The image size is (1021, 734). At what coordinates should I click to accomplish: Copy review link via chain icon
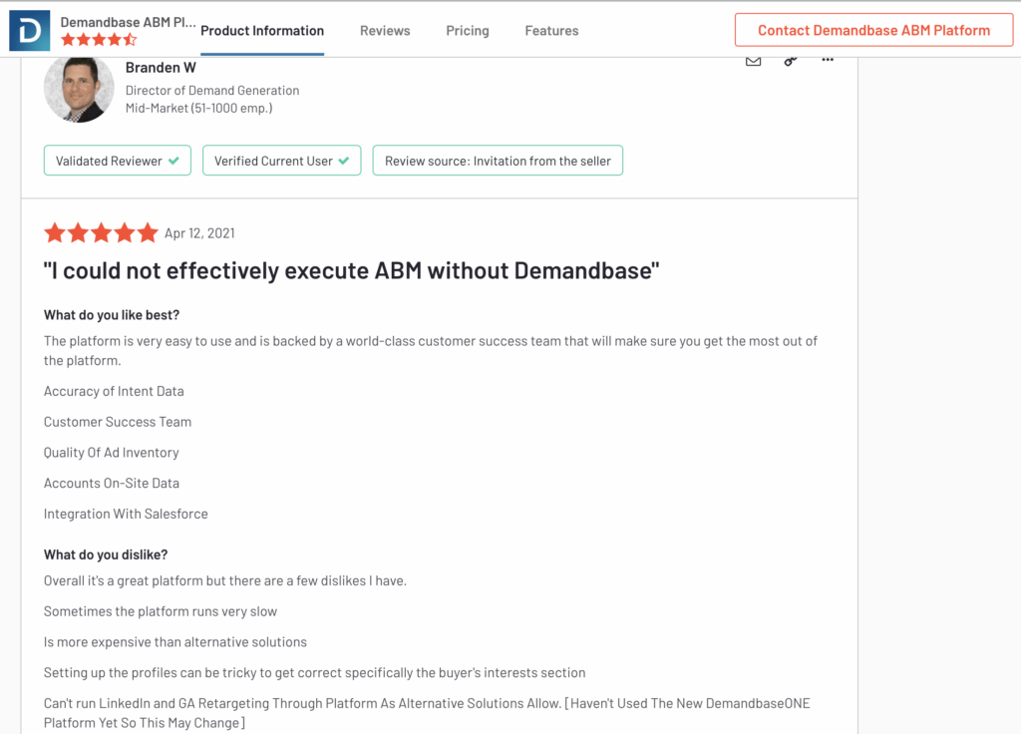pos(791,61)
